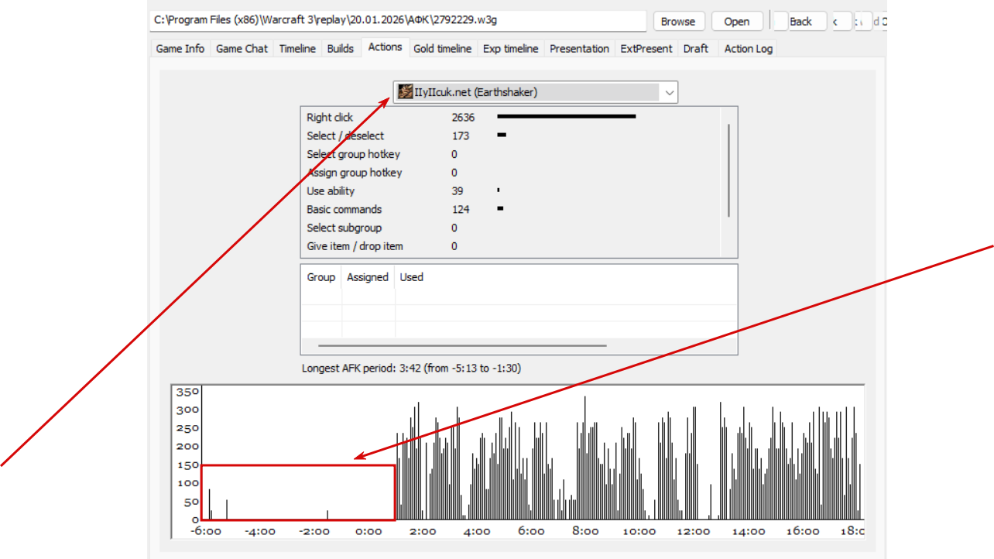Switch to the Game Chat tab
This screenshot has width=994, height=559.
click(x=242, y=48)
